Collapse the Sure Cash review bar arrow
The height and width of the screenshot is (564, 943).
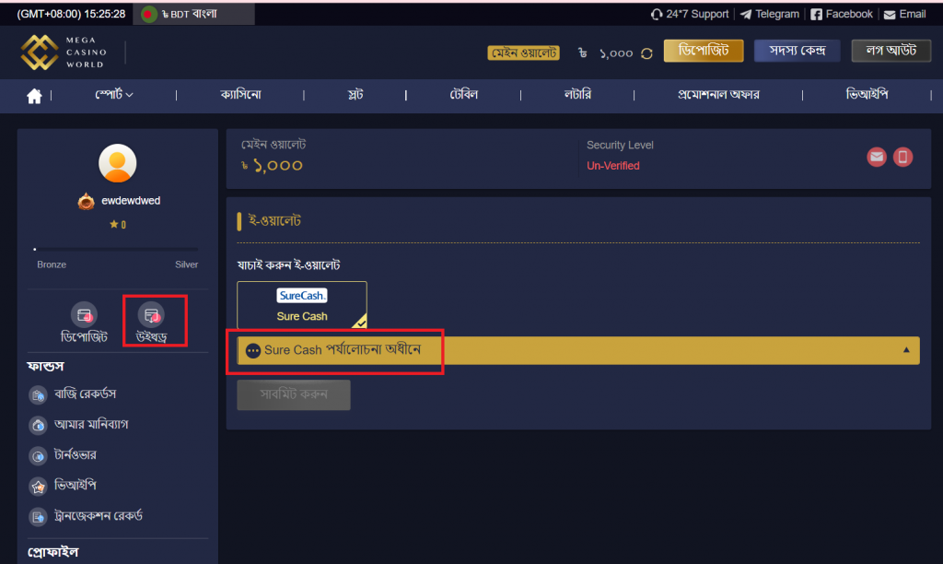pyautogui.click(x=906, y=350)
